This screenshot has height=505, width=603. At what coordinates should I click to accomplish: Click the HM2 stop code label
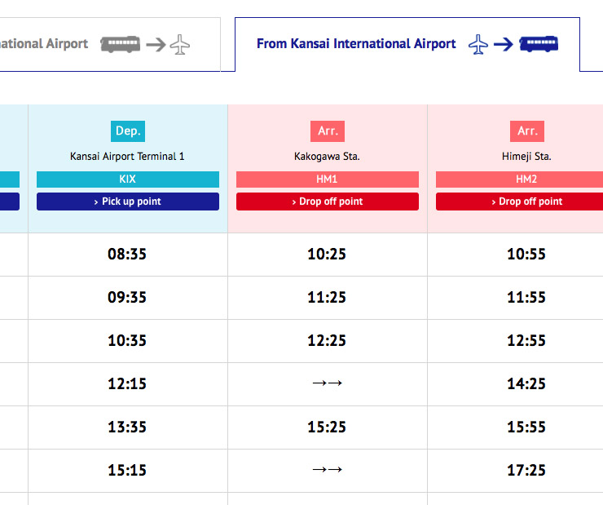point(519,179)
